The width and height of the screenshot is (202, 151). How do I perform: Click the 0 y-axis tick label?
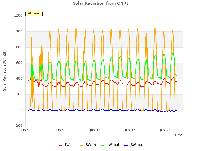click(x=21, y=110)
